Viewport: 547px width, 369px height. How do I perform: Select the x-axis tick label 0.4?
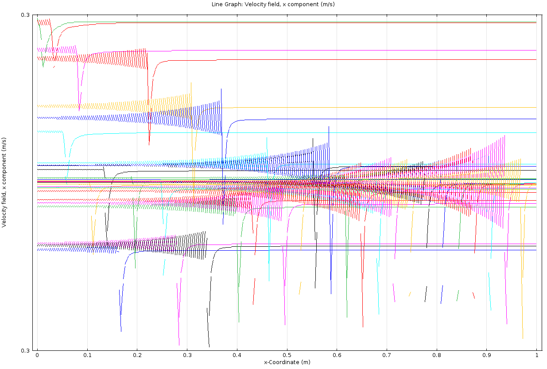tap(237, 355)
